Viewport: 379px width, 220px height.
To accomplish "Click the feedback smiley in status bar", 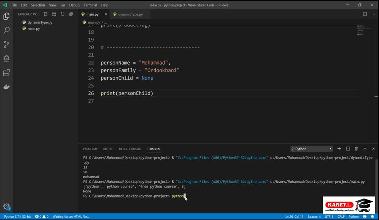I will point(365,217).
